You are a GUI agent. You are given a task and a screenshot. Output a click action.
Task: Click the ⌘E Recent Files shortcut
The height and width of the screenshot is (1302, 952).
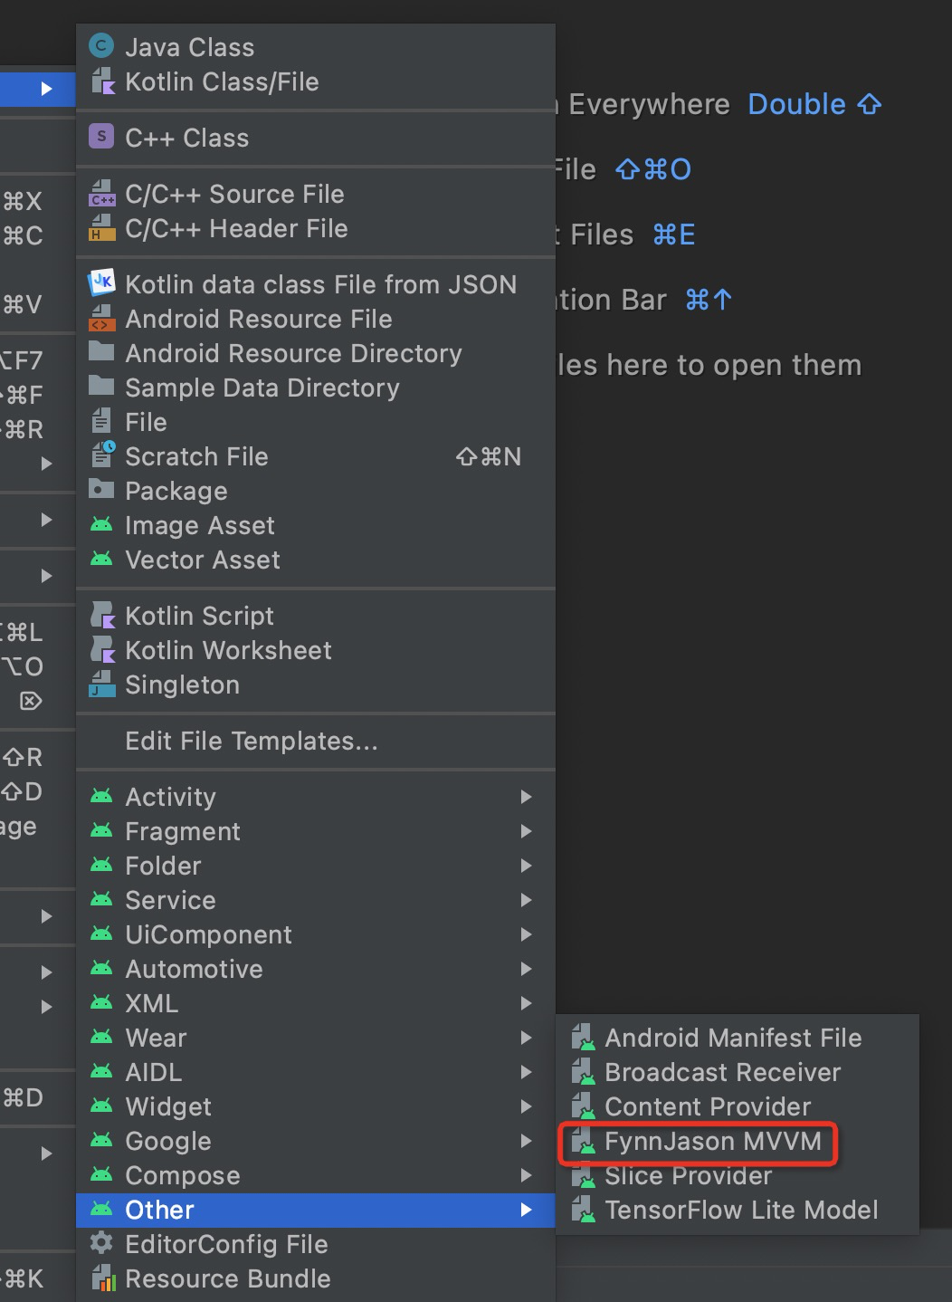[674, 235]
